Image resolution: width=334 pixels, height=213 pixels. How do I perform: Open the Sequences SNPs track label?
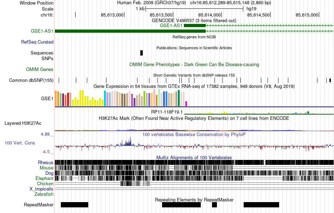42,56
